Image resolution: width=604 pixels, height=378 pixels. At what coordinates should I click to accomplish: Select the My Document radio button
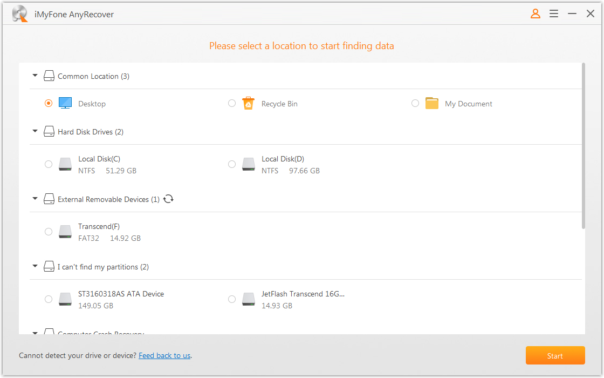(415, 103)
